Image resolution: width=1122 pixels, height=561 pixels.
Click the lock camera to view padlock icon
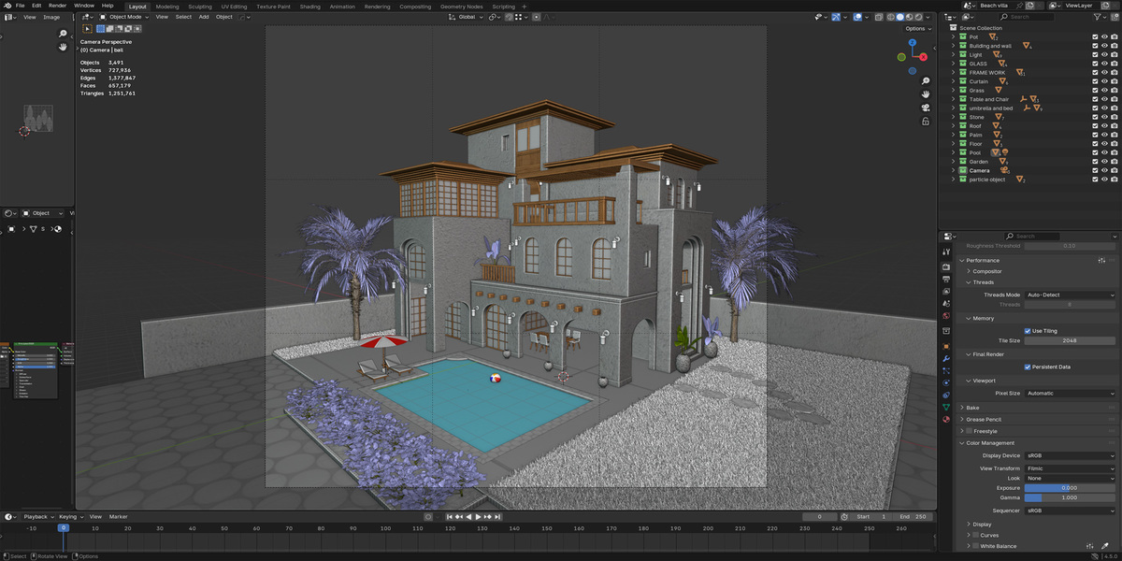926,121
